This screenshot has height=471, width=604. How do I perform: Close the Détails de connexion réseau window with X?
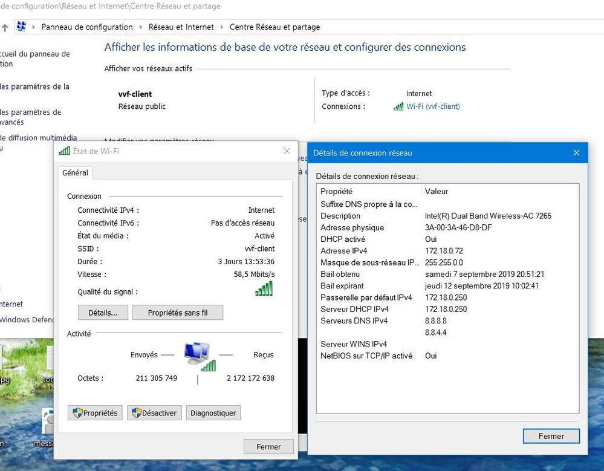click(x=576, y=153)
